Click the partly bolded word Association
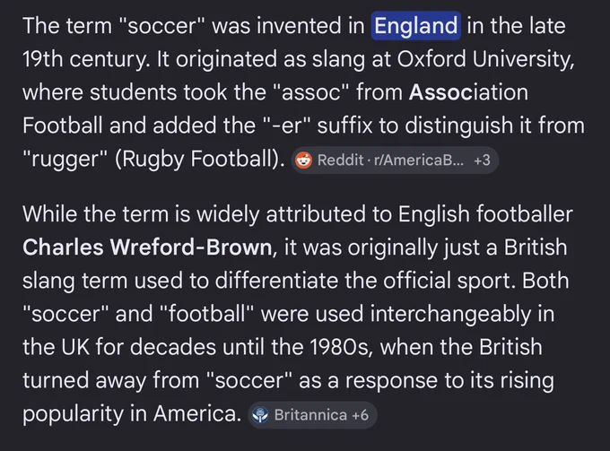Viewport: 610px width, 451px height. tap(468, 92)
